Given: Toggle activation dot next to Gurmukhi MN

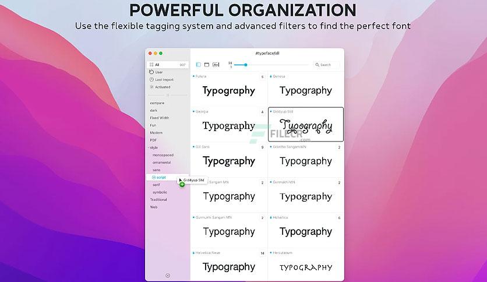Looking at the screenshot, I should 270,182.
